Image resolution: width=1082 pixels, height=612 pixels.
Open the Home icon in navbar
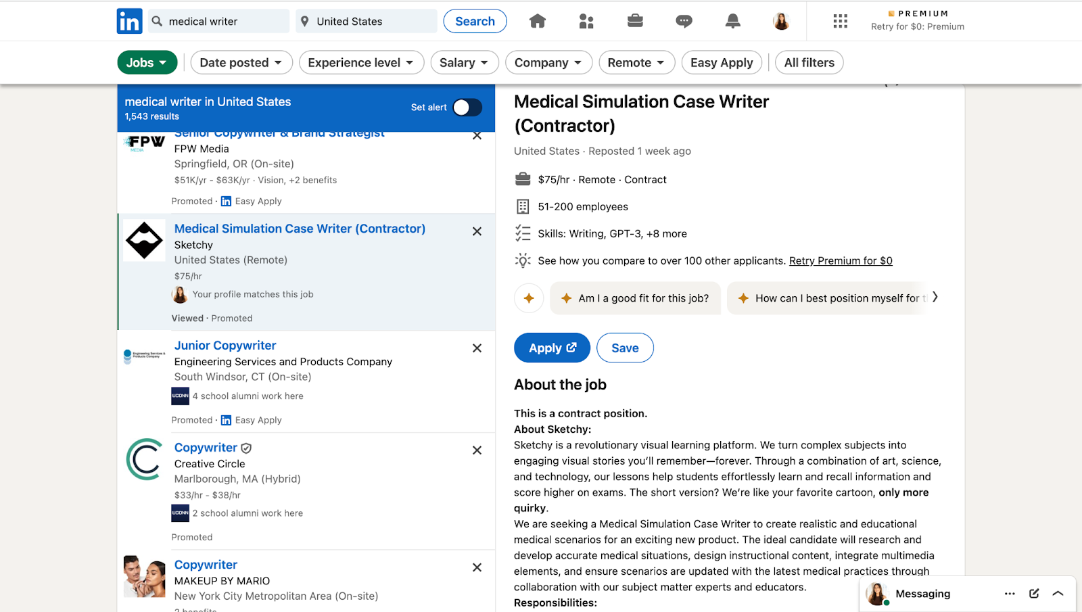tap(538, 21)
